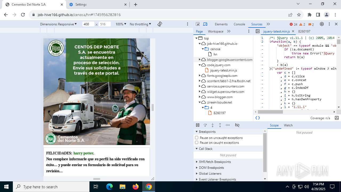Open the Workspace navigator tab

[216, 31]
